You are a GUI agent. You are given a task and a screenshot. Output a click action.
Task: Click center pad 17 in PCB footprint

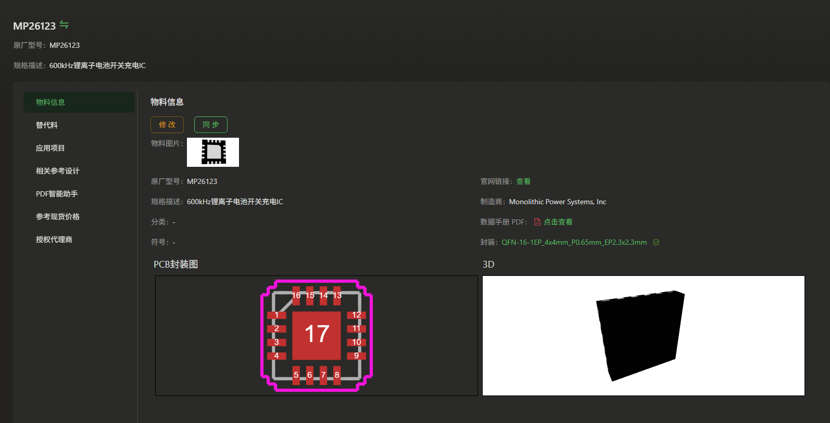(x=317, y=335)
